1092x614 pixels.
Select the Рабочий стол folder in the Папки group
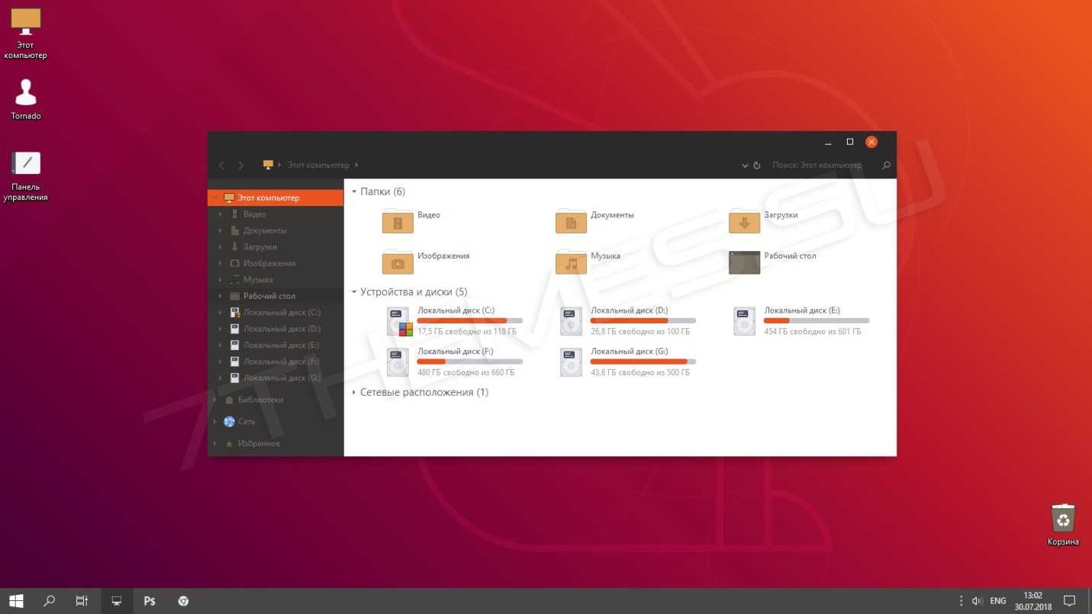pos(744,262)
